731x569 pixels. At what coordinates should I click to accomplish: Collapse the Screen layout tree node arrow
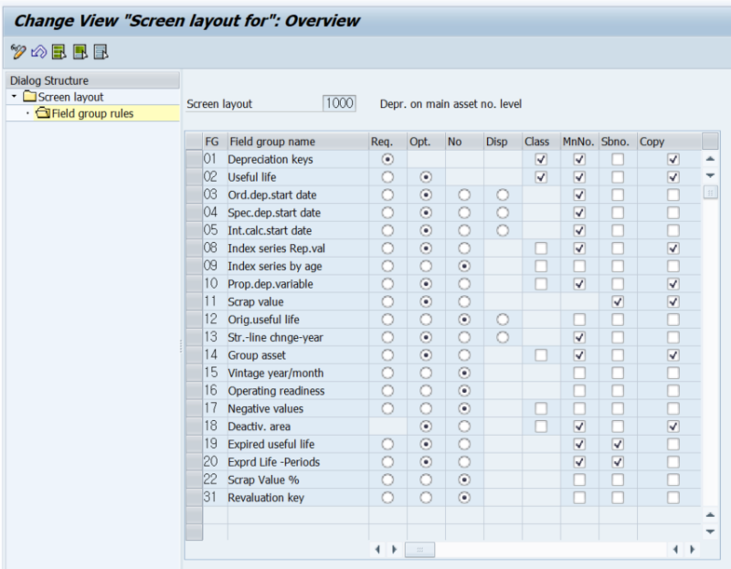(14, 97)
